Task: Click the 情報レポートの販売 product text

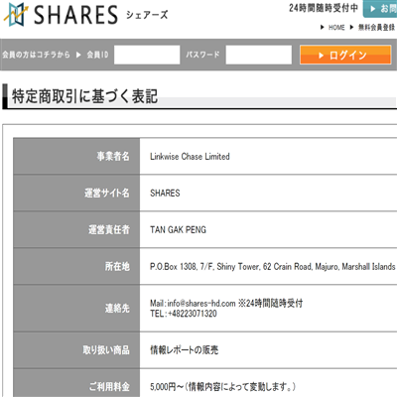Action: tap(185, 350)
